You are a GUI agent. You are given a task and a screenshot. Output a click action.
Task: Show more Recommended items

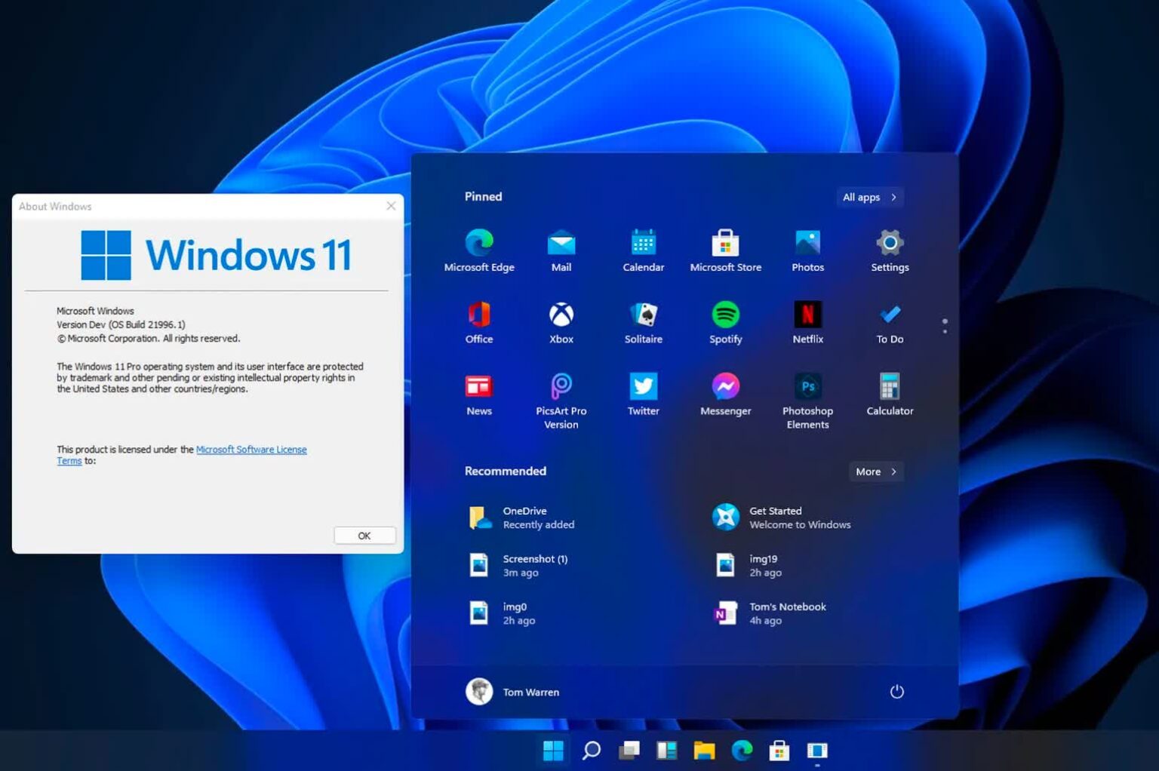tap(875, 472)
